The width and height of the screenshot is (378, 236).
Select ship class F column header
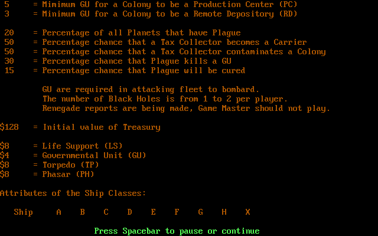[x=177, y=212]
